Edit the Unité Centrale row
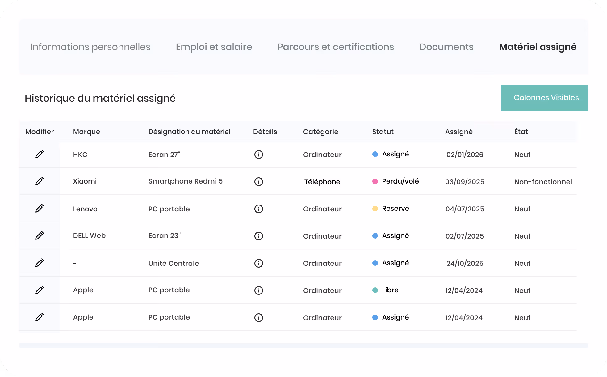Screen dimensions: 607x377 click(x=40, y=263)
